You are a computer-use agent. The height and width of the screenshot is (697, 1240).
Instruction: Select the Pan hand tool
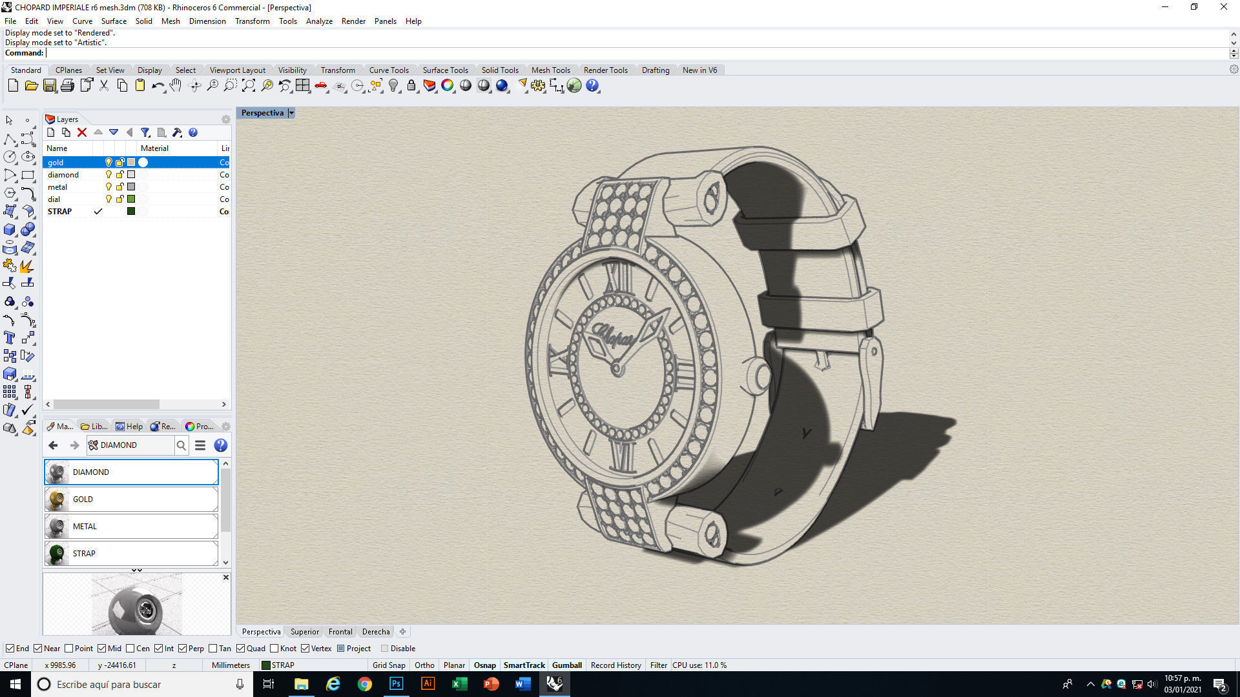click(176, 85)
